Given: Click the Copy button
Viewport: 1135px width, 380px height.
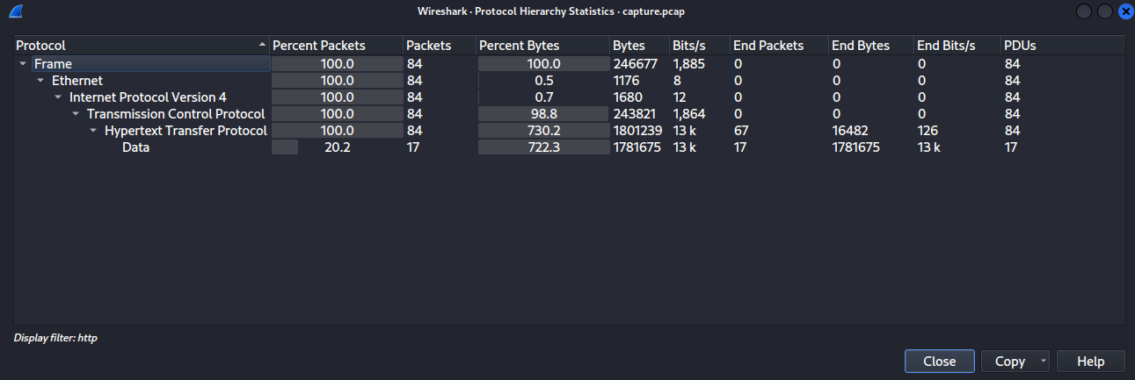Looking at the screenshot, I should pyautogui.click(x=1009, y=362).
